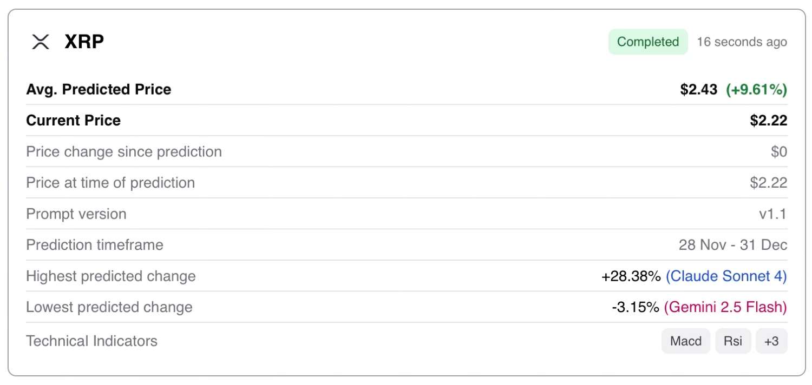Select the Rsi indicator tag
The width and height of the screenshot is (812, 385).
pyautogui.click(x=733, y=341)
